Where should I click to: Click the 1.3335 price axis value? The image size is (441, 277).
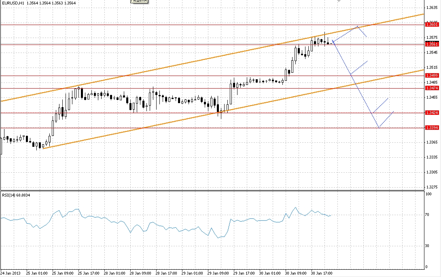[432, 157]
